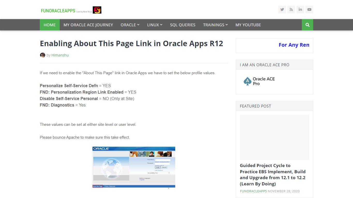The width and height of the screenshot is (353, 198).
Task: Open the Twitter social icon
Action: (282, 10)
